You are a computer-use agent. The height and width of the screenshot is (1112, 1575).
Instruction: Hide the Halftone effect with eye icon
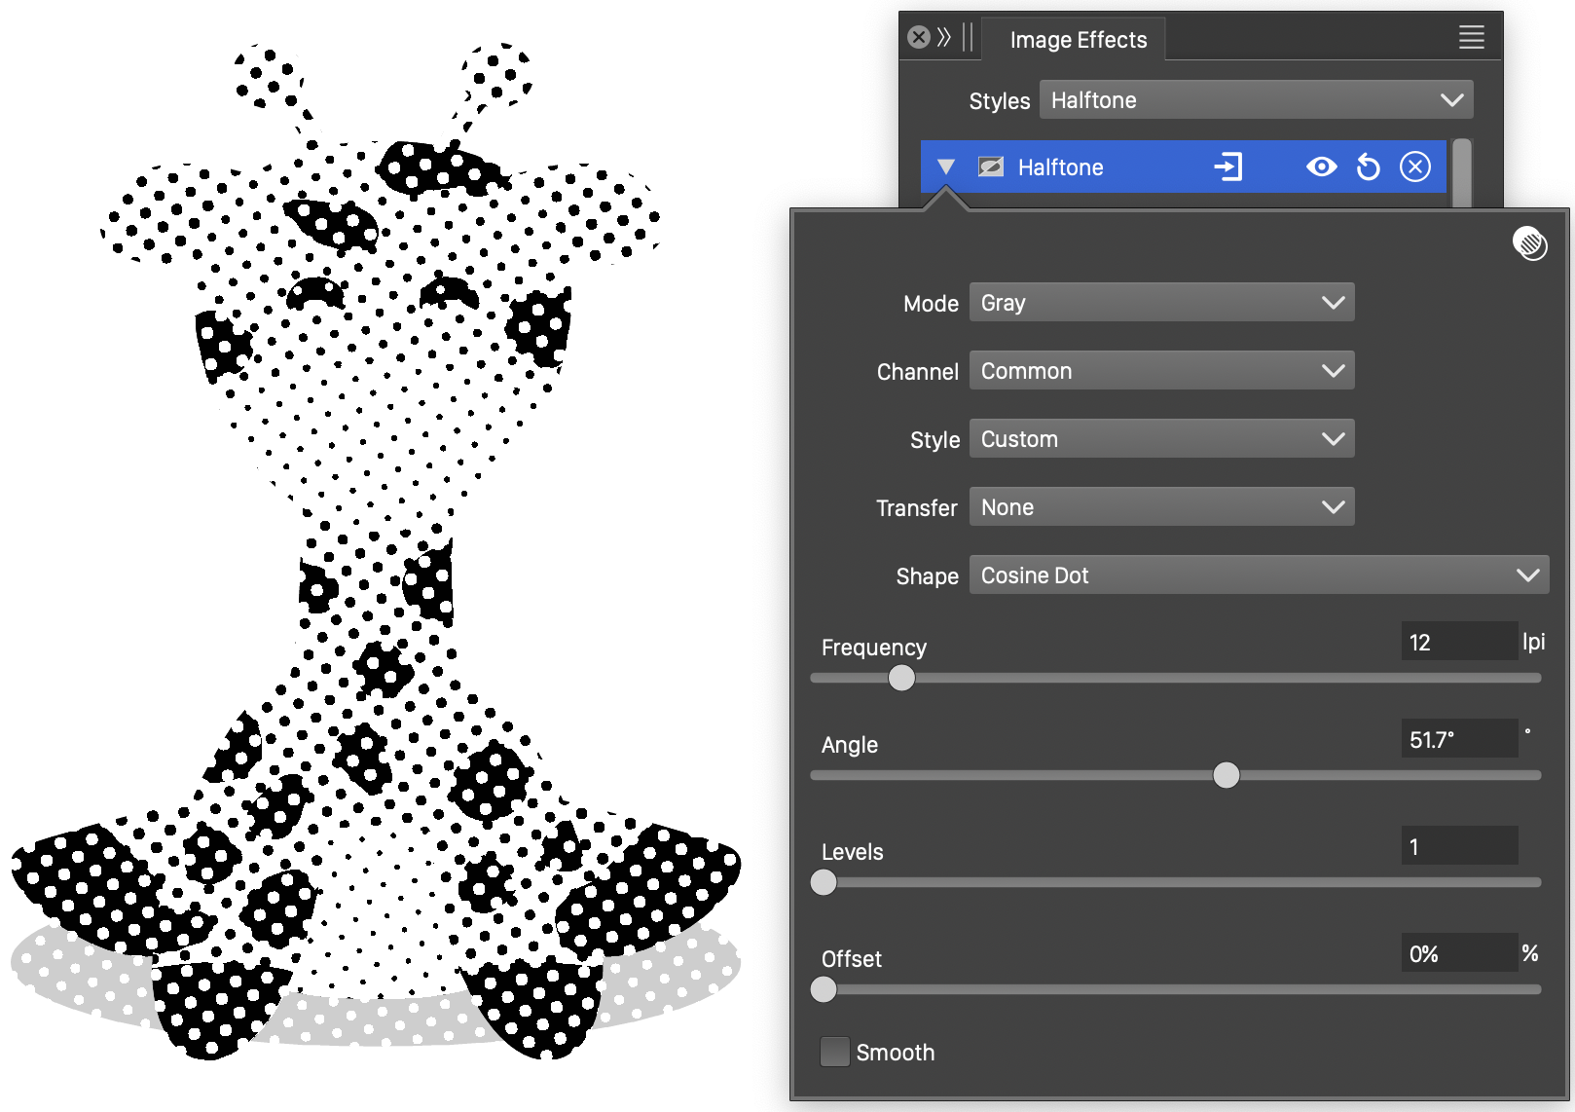tap(1321, 167)
